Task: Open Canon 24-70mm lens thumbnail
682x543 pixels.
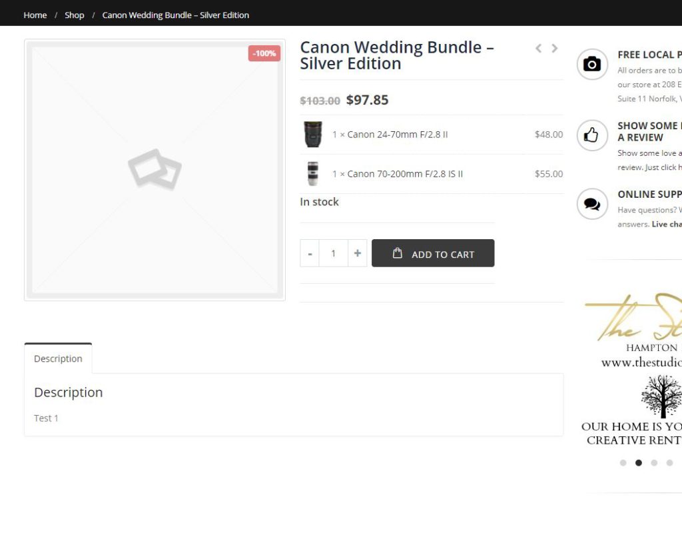Action: pos(313,135)
